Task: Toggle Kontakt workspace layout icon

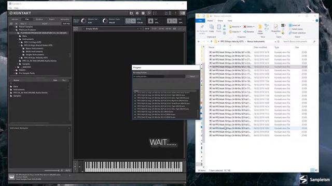Action: point(143,13)
